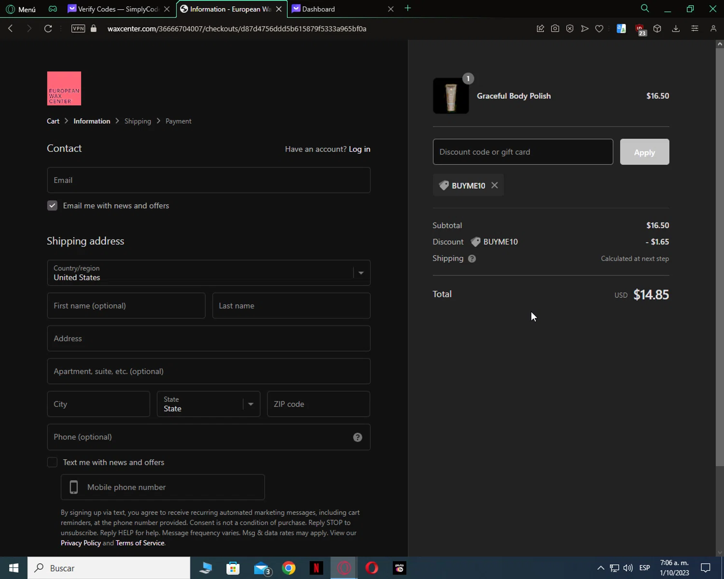724x579 pixels.
Task: Click the City field
Action: point(98,404)
